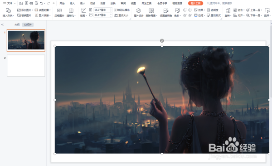
Task: Click the customize quick access toolbar arrow
Action: (x=54, y=3)
